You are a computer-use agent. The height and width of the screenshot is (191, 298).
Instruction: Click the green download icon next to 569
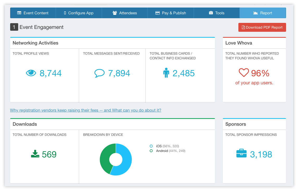pyautogui.click(x=35, y=154)
